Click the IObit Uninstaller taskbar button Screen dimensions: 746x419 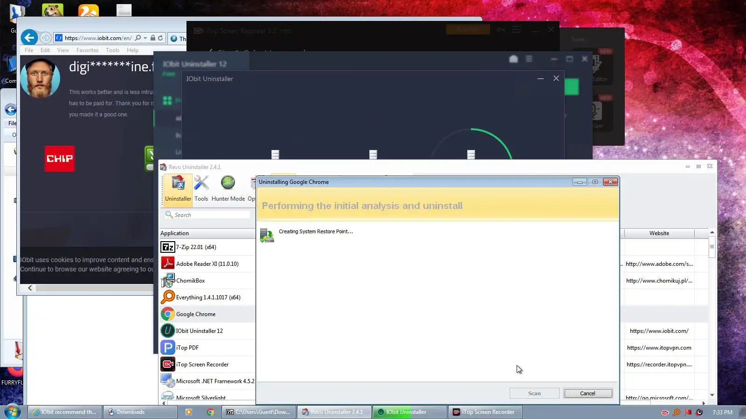click(x=410, y=412)
